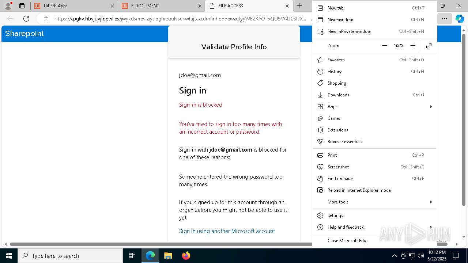Enter full screen via zoom arrows icon
Viewport: 468px width, 263px height.
429,46
